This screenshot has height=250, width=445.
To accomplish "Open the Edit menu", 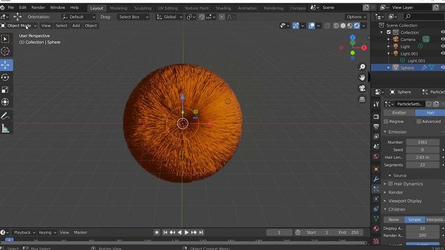I will pyautogui.click(x=23, y=8).
